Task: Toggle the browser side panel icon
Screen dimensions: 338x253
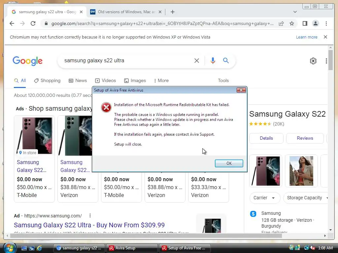Action: (x=305, y=23)
